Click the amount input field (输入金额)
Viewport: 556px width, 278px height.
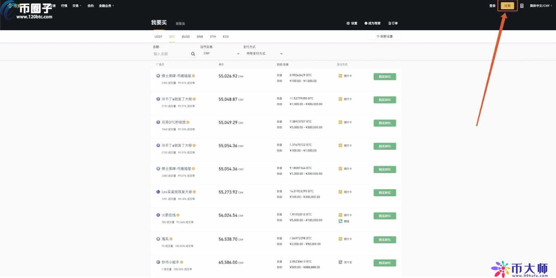point(171,54)
